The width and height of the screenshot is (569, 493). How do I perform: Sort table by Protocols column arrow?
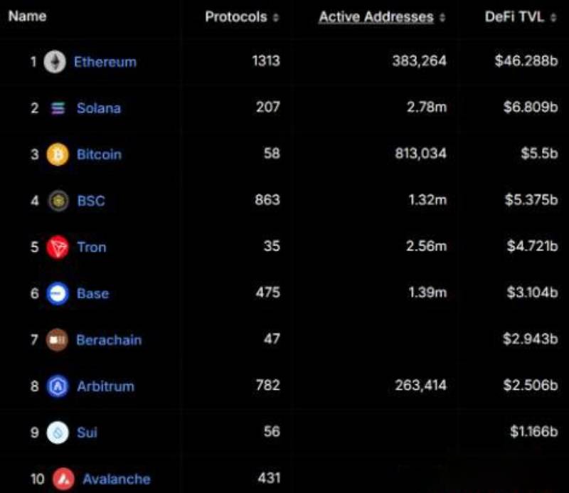(276, 18)
